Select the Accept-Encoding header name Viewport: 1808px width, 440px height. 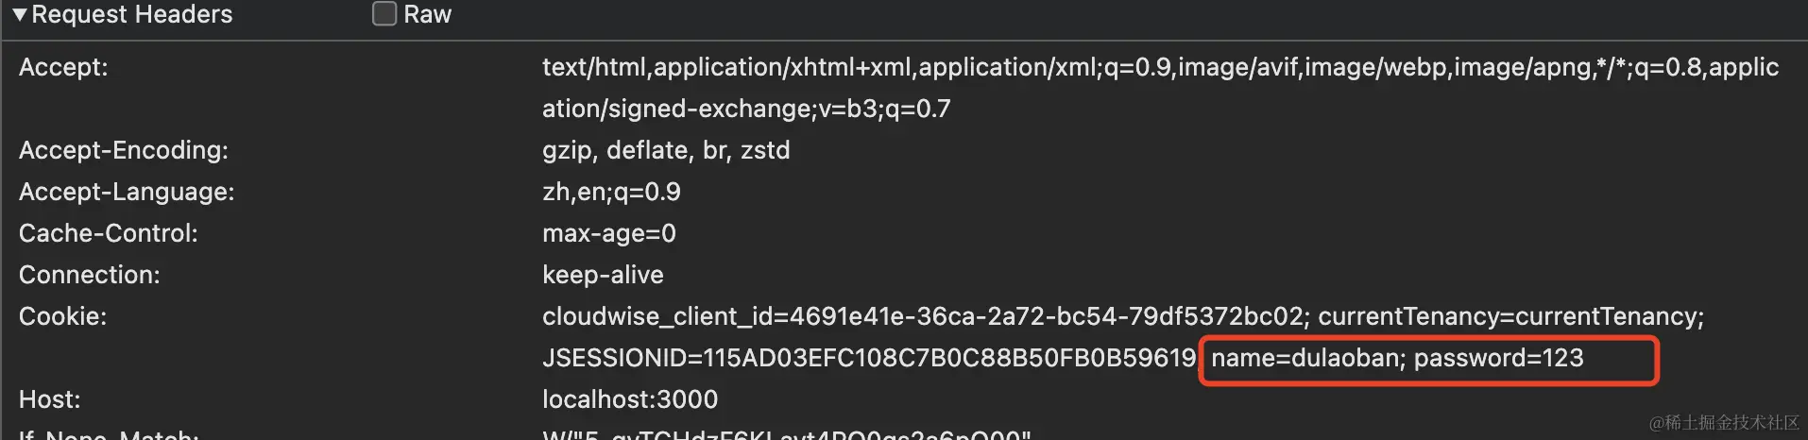124,150
